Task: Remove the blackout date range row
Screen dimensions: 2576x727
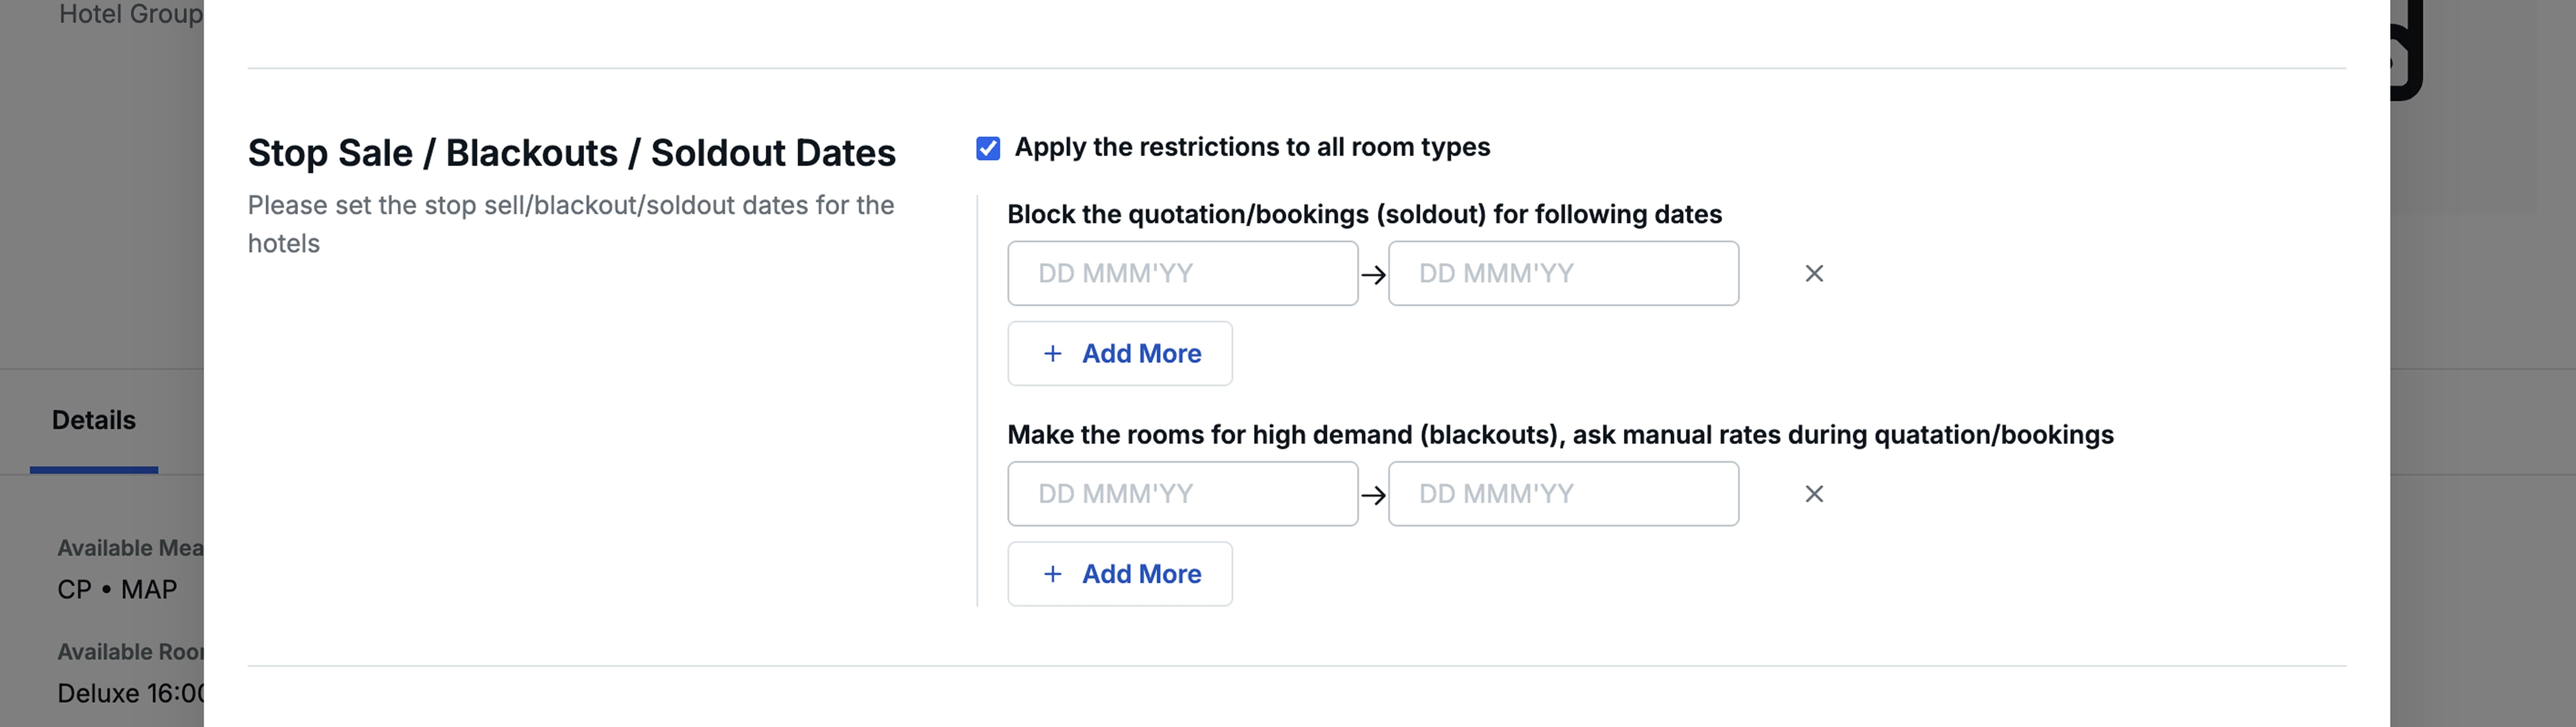Action: pyautogui.click(x=1814, y=494)
